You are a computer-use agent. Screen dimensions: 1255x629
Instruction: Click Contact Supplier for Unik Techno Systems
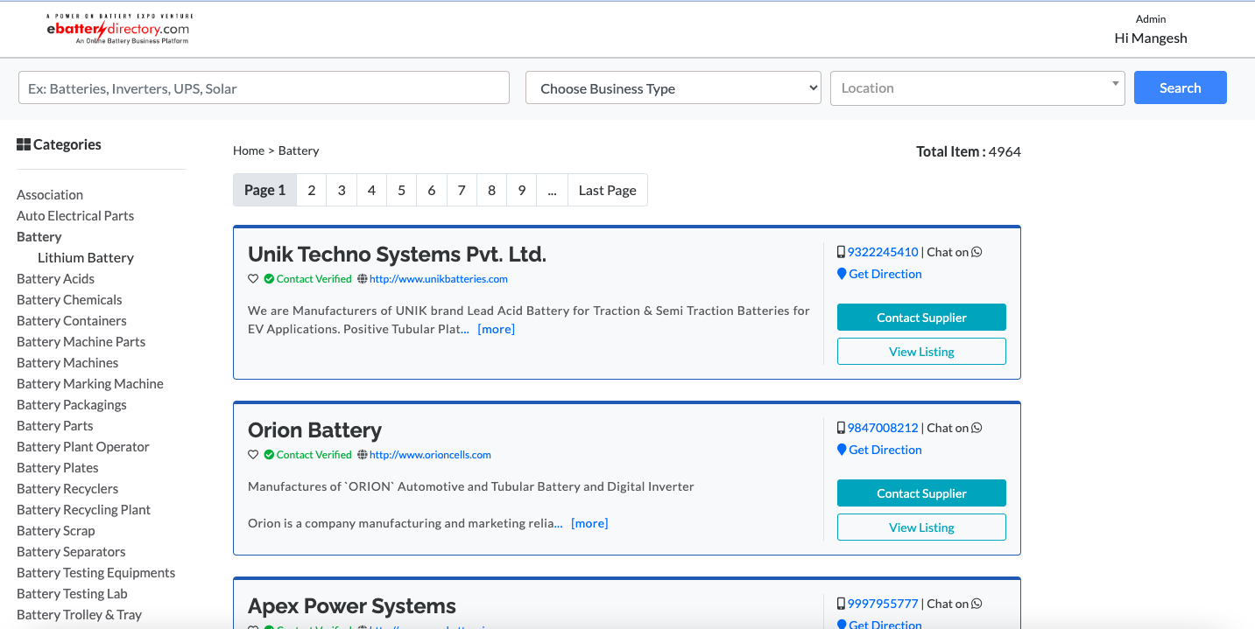921,318
